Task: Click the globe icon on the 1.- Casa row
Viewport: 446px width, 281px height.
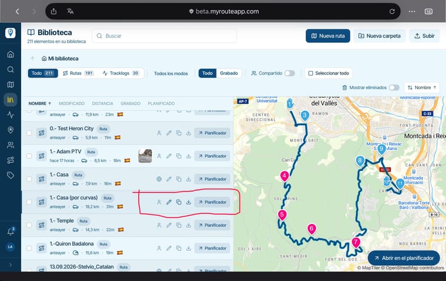Action: pos(159,179)
